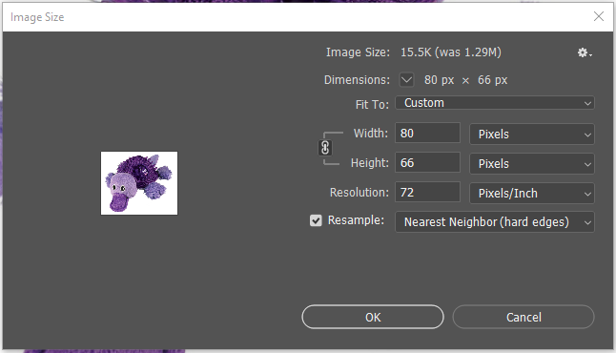The height and width of the screenshot is (353, 616).
Task: Close the Image Size dialog window
Action: pyautogui.click(x=599, y=16)
